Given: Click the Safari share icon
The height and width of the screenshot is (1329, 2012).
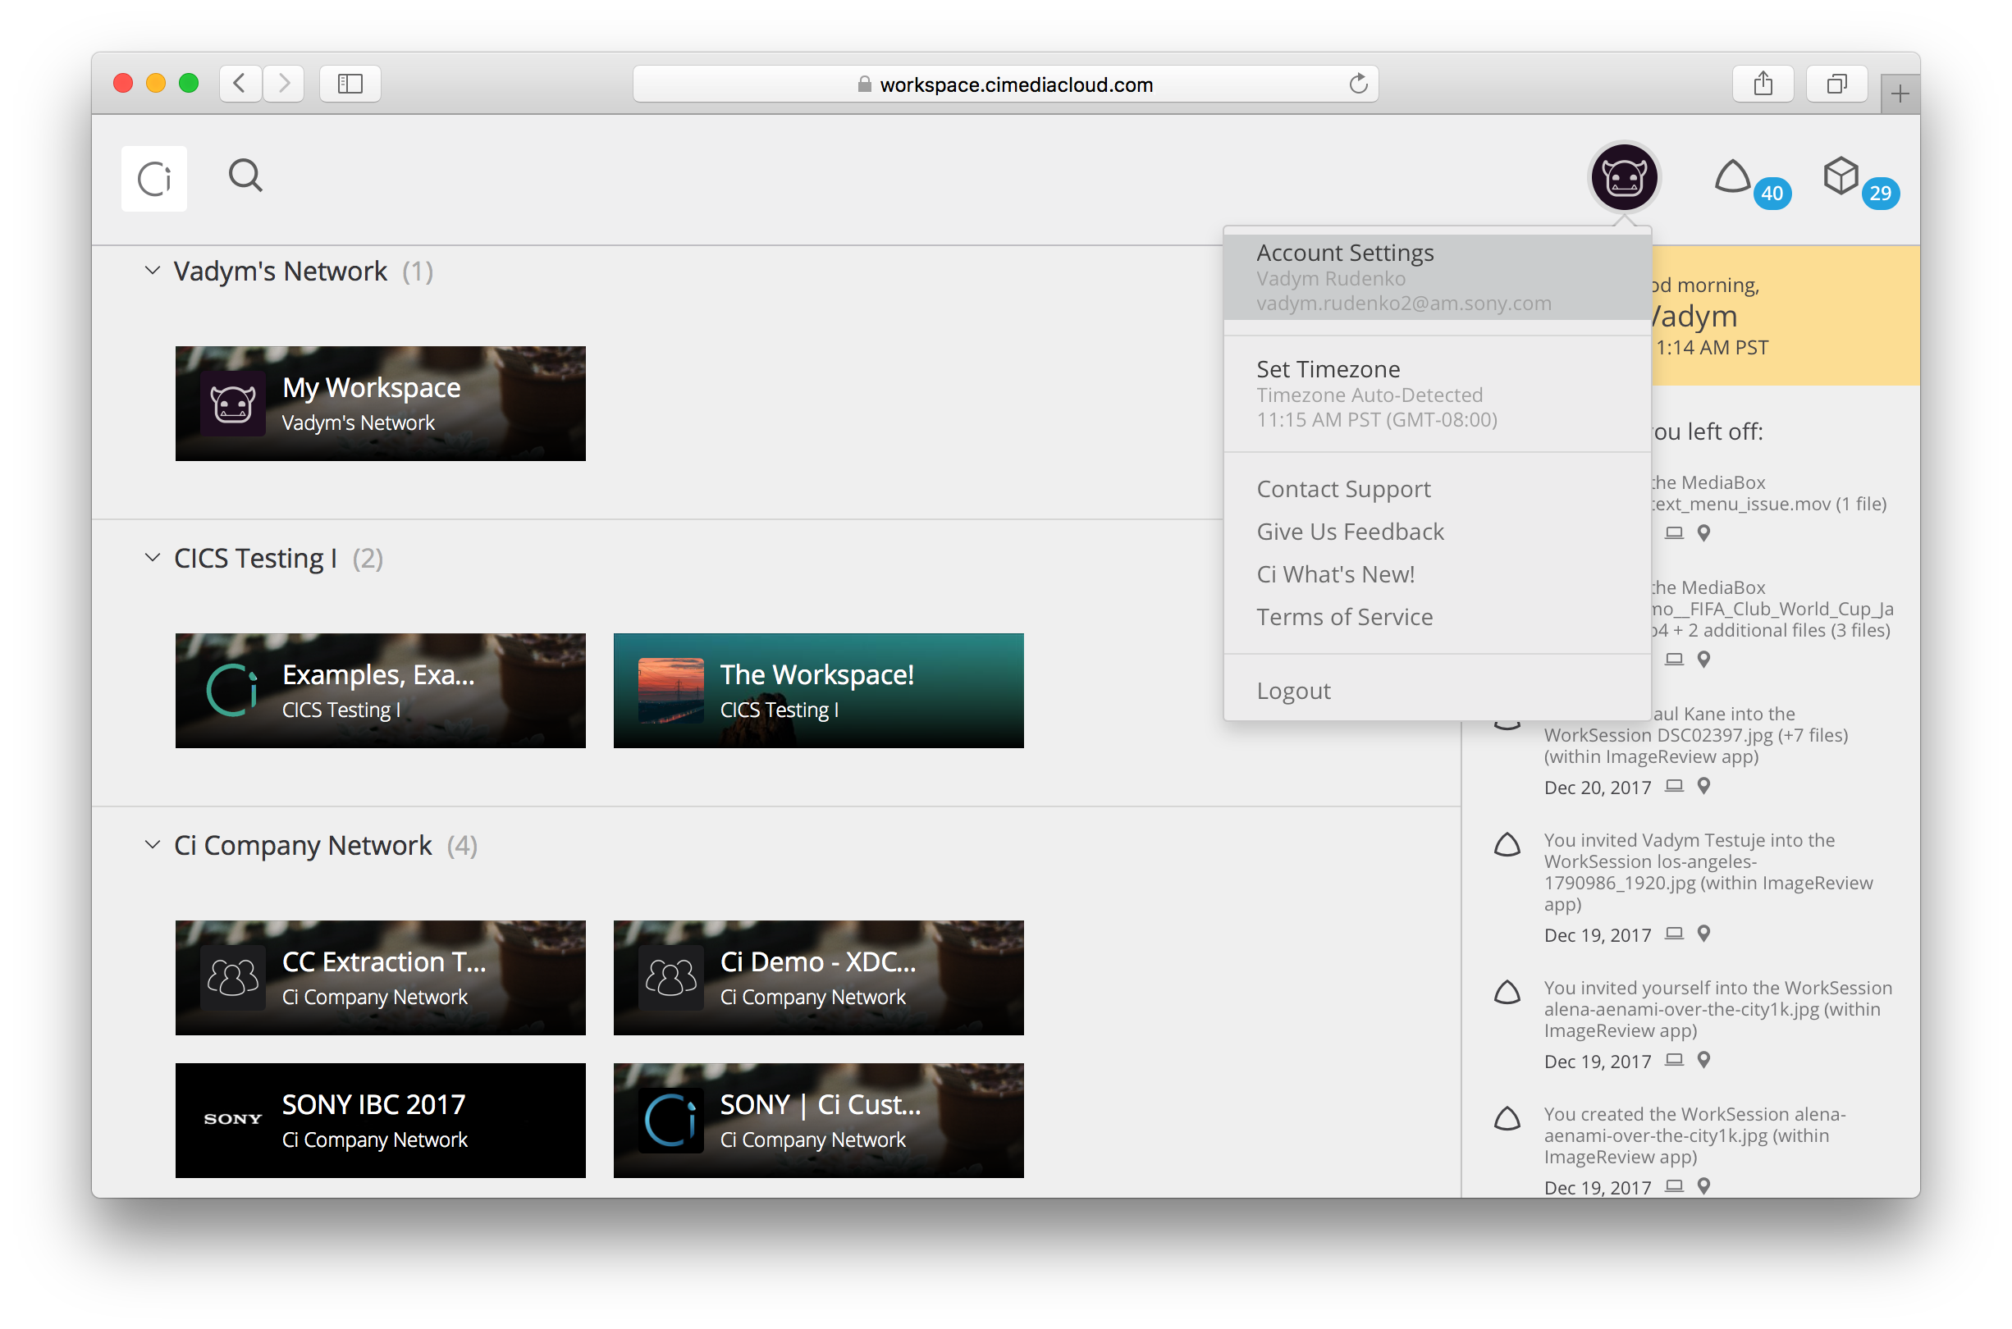Looking at the screenshot, I should pos(1763,83).
